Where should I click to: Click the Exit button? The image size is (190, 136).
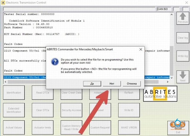click(x=178, y=128)
